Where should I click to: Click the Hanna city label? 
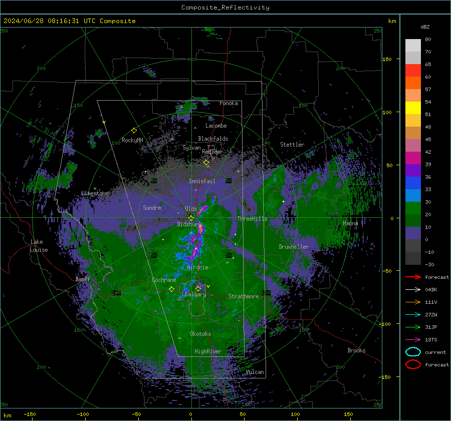(x=350, y=223)
